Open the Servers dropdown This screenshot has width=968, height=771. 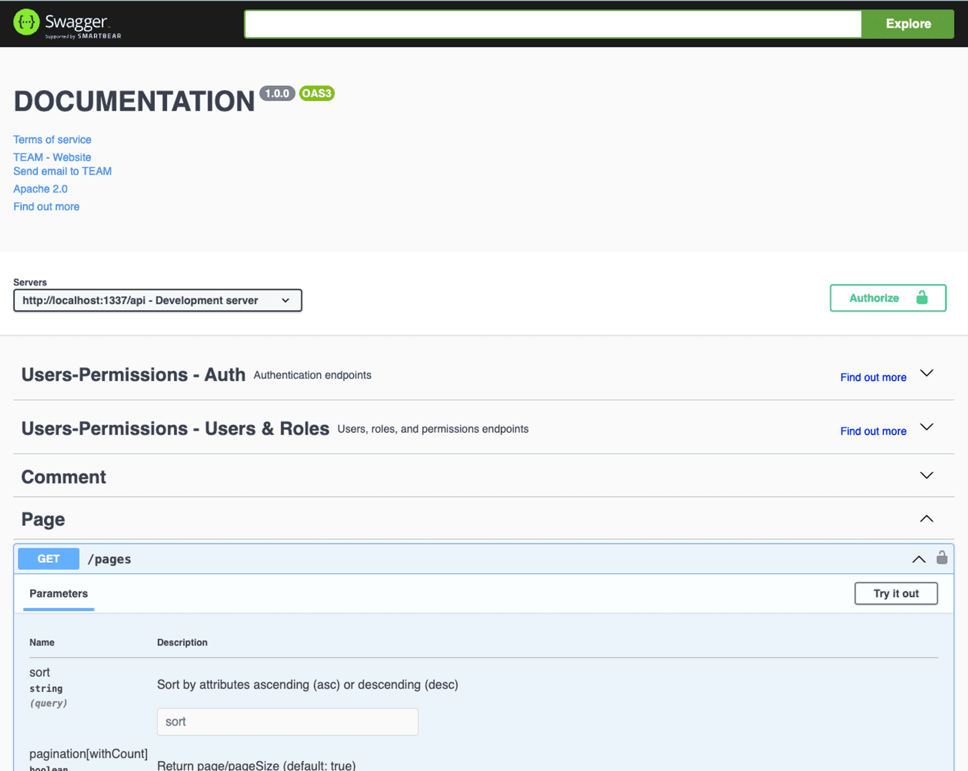[157, 300]
